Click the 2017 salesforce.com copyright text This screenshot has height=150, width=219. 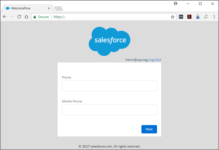[109, 146]
